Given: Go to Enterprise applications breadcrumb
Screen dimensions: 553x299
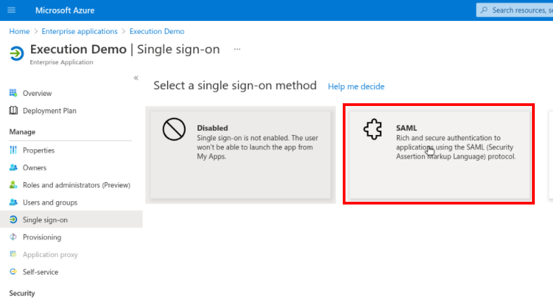Looking at the screenshot, I should point(79,31).
